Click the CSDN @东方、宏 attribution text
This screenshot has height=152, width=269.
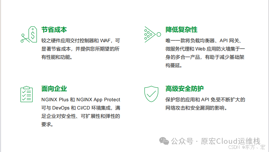coord(246,148)
